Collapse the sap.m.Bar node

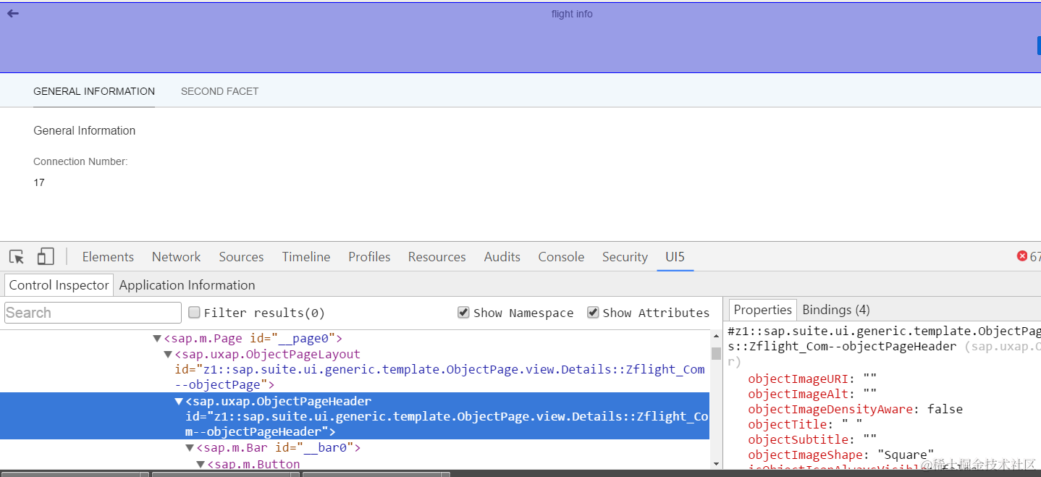coord(190,448)
